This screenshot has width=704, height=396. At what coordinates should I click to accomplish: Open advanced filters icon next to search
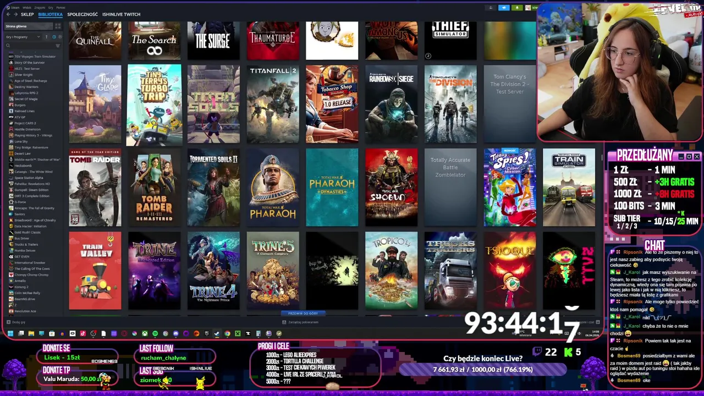pos(58,46)
